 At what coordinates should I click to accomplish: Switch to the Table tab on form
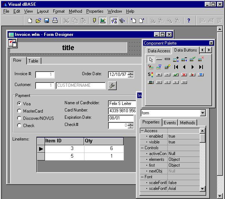[33, 61]
